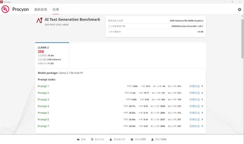Viewport: 244px width, 144px height.
Task: Open 详细信息 link for Prompt 2
Action: [195, 93]
